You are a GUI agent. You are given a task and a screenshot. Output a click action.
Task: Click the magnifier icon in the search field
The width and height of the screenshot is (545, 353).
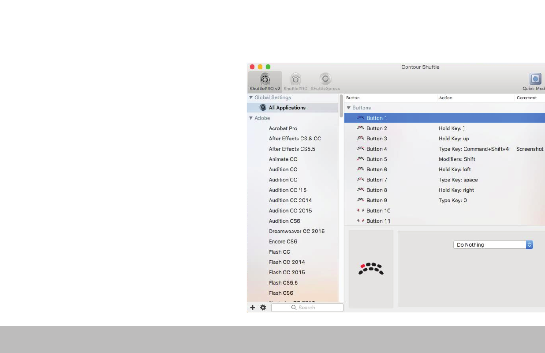coord(294,308)
